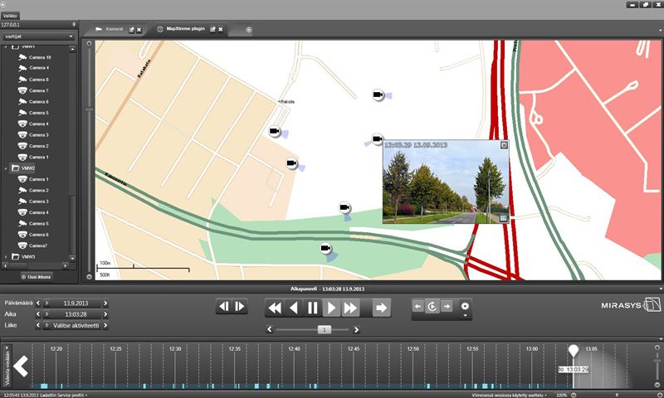Expand the VMW3 folder in the tree
Screen dimensions: 664x398
tap(7, 257)
